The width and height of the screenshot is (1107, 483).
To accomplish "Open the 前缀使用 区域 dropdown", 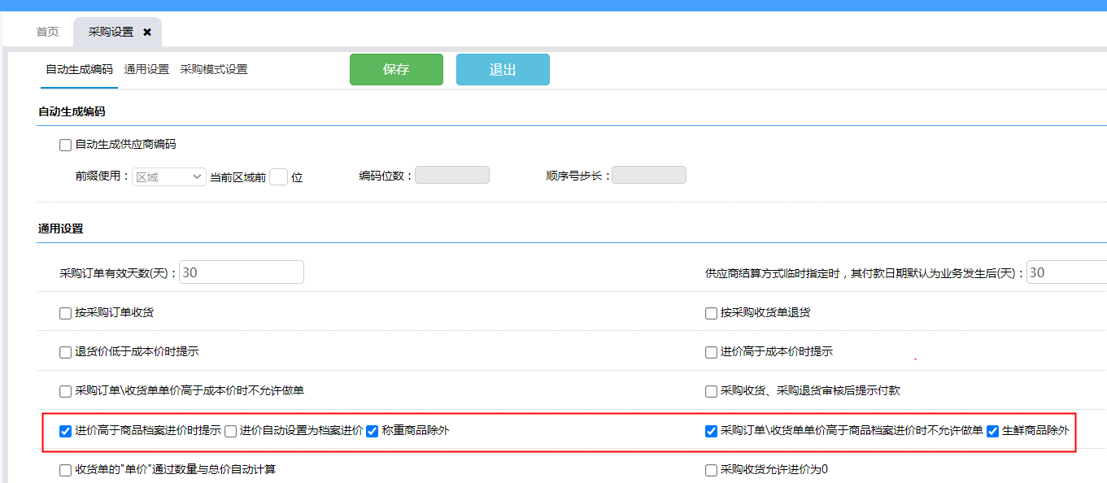I will (169, 176).
